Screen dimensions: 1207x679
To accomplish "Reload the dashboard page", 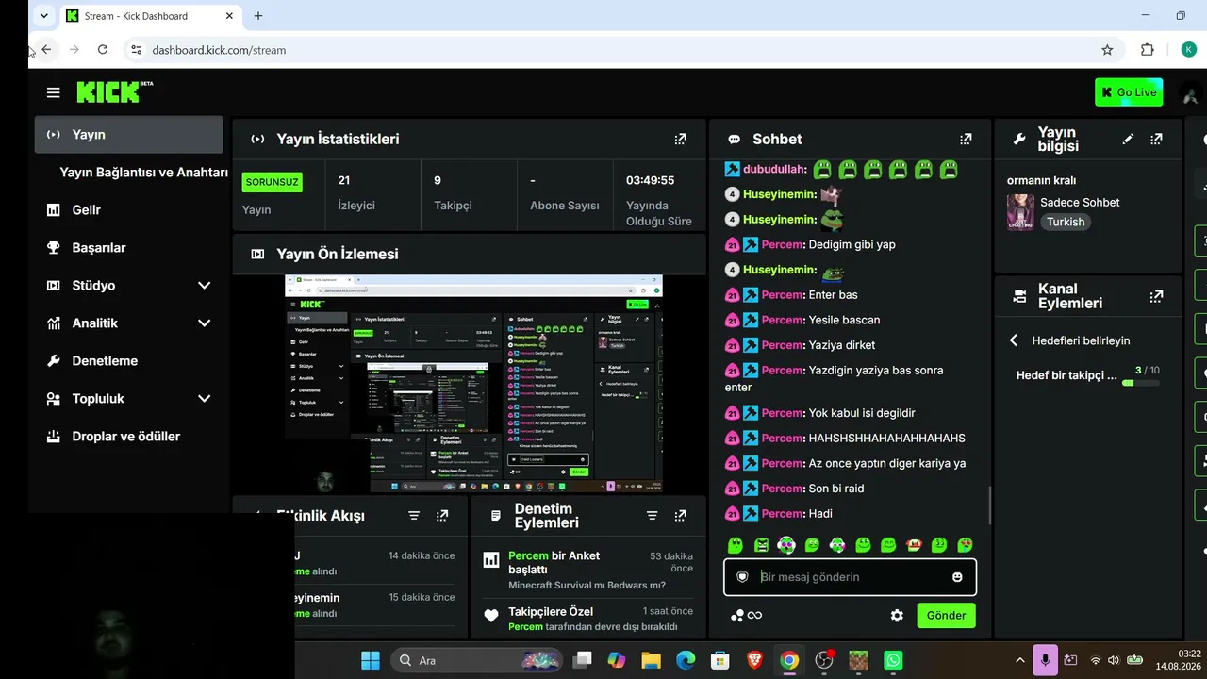I will tap(103, 50).
